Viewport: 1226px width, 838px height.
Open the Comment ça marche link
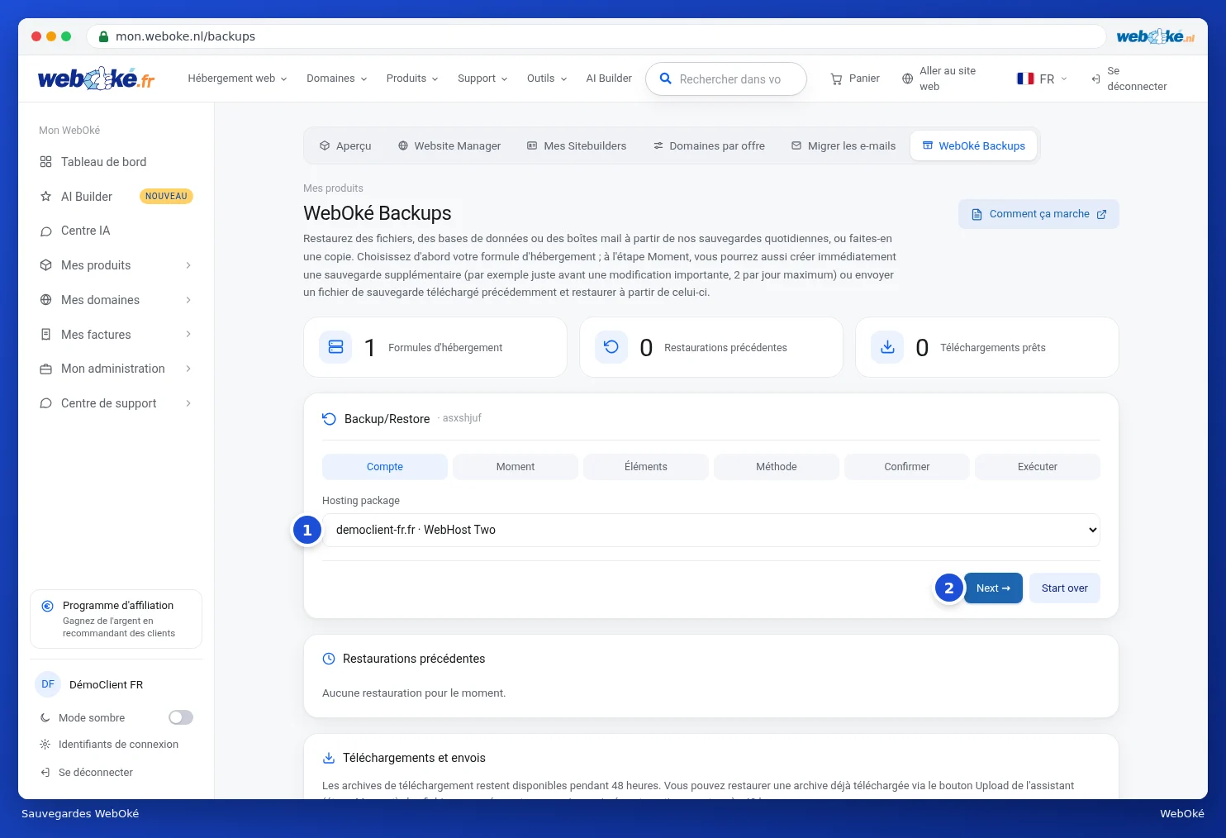coord(1038,214)
